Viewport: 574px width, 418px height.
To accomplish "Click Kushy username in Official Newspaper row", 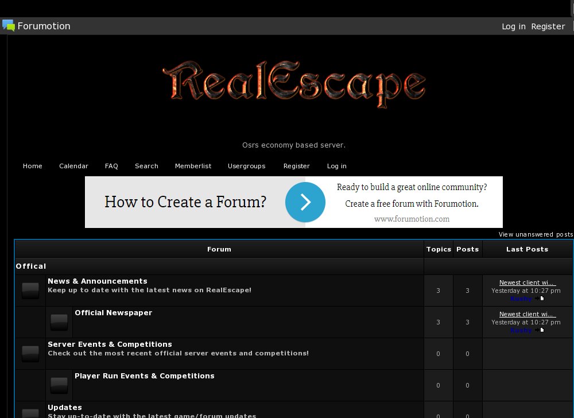I will (x=521, y=330).
